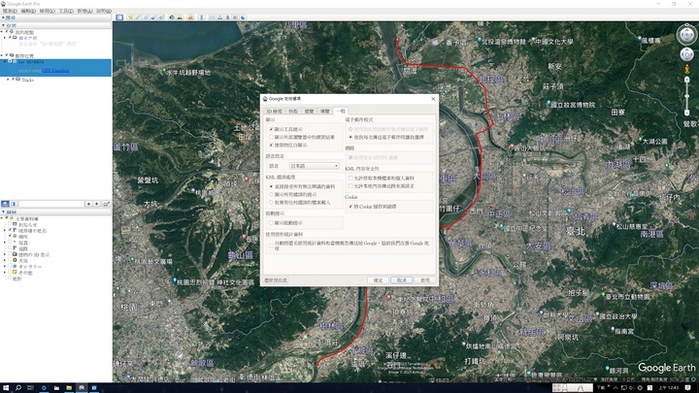Click restore defaults button at dialog bottom-left
Viewport: 699px width, 393px height.
coord(276,280)
